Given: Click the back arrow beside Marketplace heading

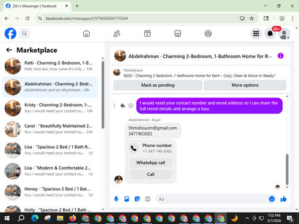Looking at the screenshot, I should click(x=9, y=50).
